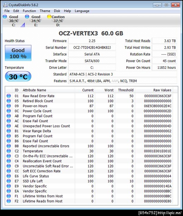Click status icon for Wear Range Delta
The width and height of the screenshot is (183, 216).
click(9, 131)
